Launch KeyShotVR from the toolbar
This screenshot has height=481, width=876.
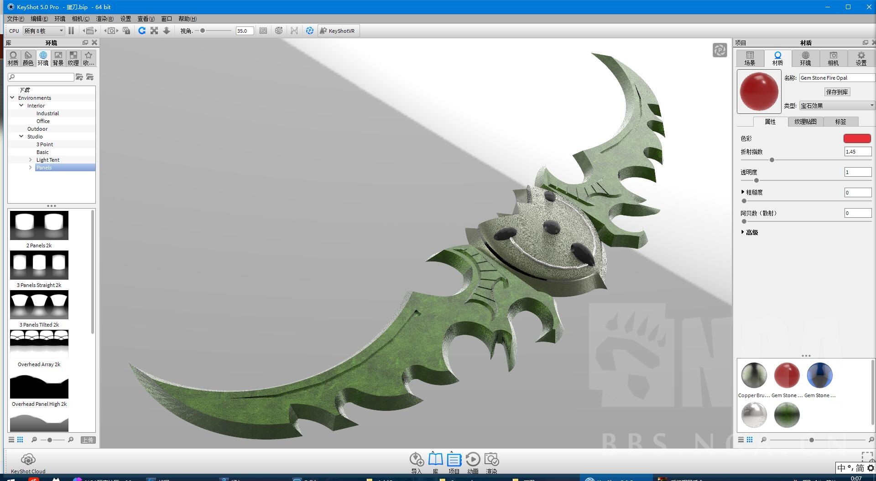338,31
